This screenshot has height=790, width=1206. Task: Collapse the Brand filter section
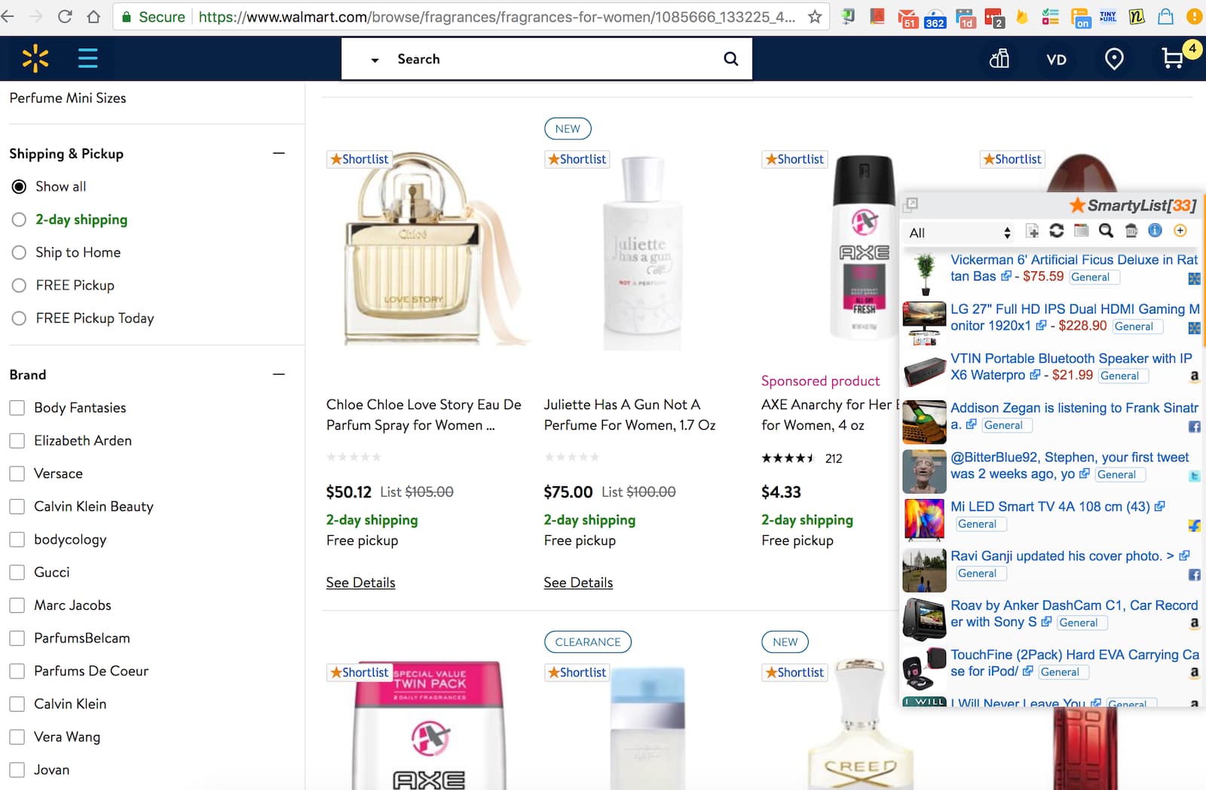[279, 375]
